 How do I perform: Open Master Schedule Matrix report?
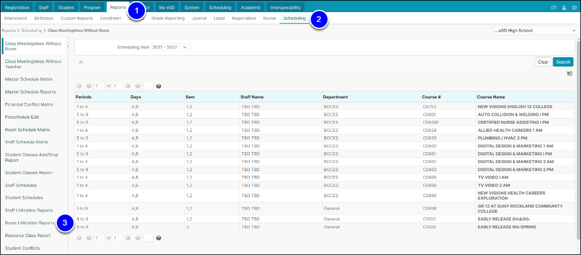[x=29, y=79]
